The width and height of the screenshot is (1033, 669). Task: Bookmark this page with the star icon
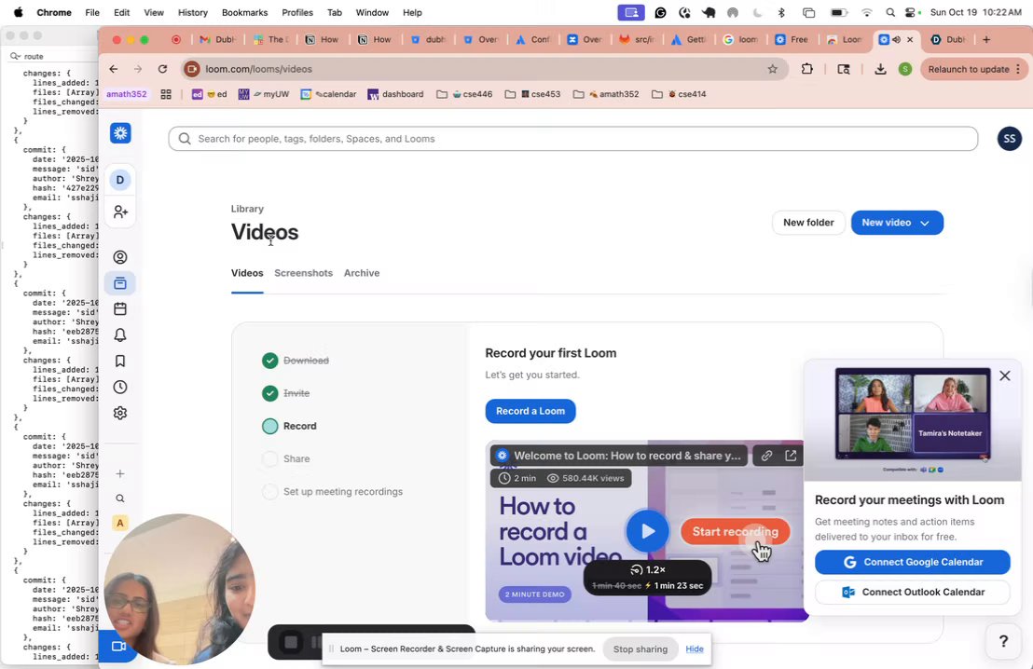(x=772, y=69)
